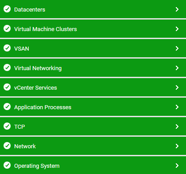This screenshot has width=186, height=174.
Task: Select the Datacenters label text
Action: click(30, 10)
